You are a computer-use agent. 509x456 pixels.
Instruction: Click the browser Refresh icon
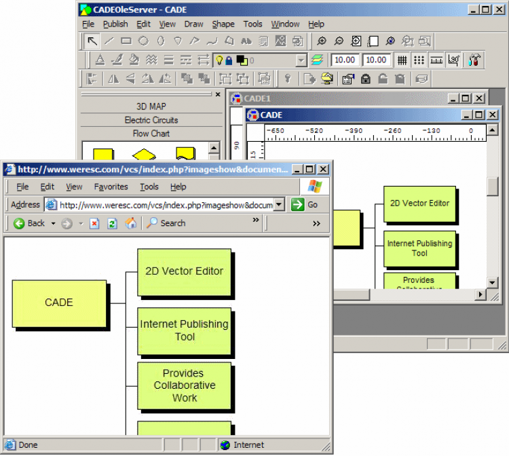(112, 224)
